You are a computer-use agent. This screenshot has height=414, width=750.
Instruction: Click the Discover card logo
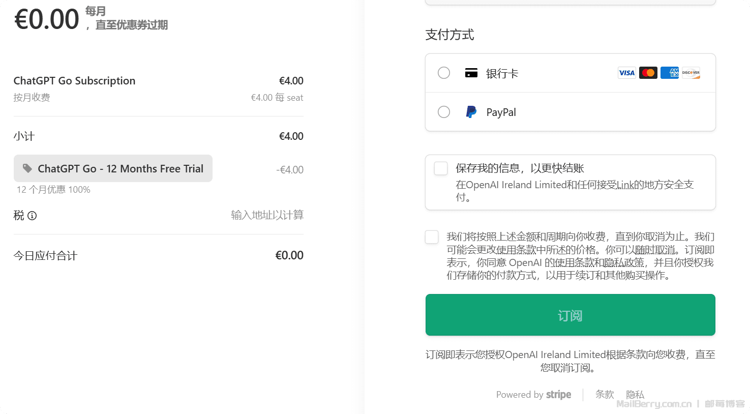pos(691,73)
